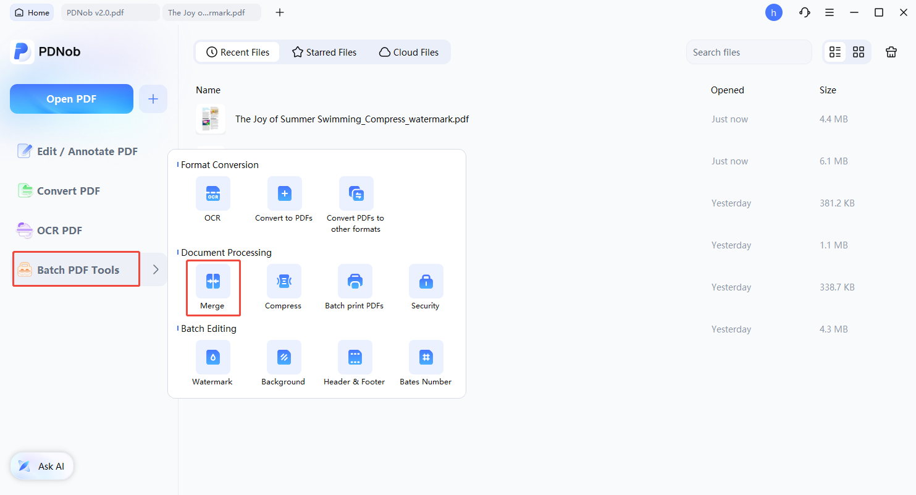Switch to list view layout
The width and height of the screenshot is (916, 495).
[x=835, y=53]
